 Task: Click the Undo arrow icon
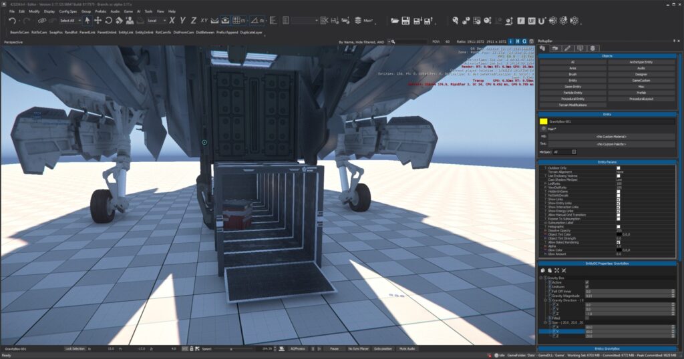13,21
